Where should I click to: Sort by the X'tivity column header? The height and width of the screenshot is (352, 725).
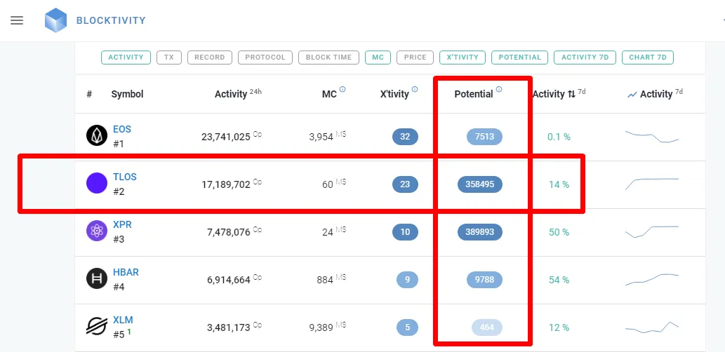[x=394, y=94]
